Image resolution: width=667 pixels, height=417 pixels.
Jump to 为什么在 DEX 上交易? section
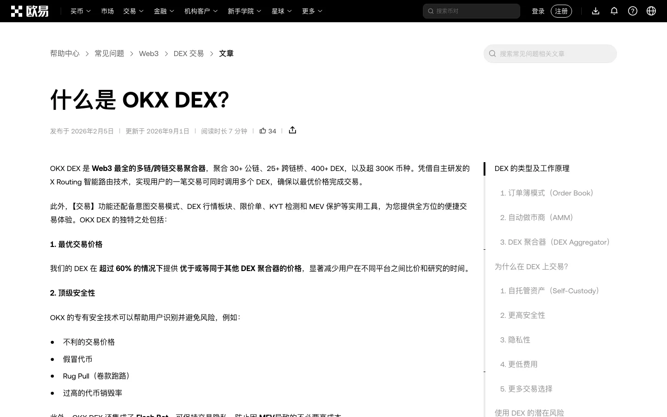(x=531, y=267)
